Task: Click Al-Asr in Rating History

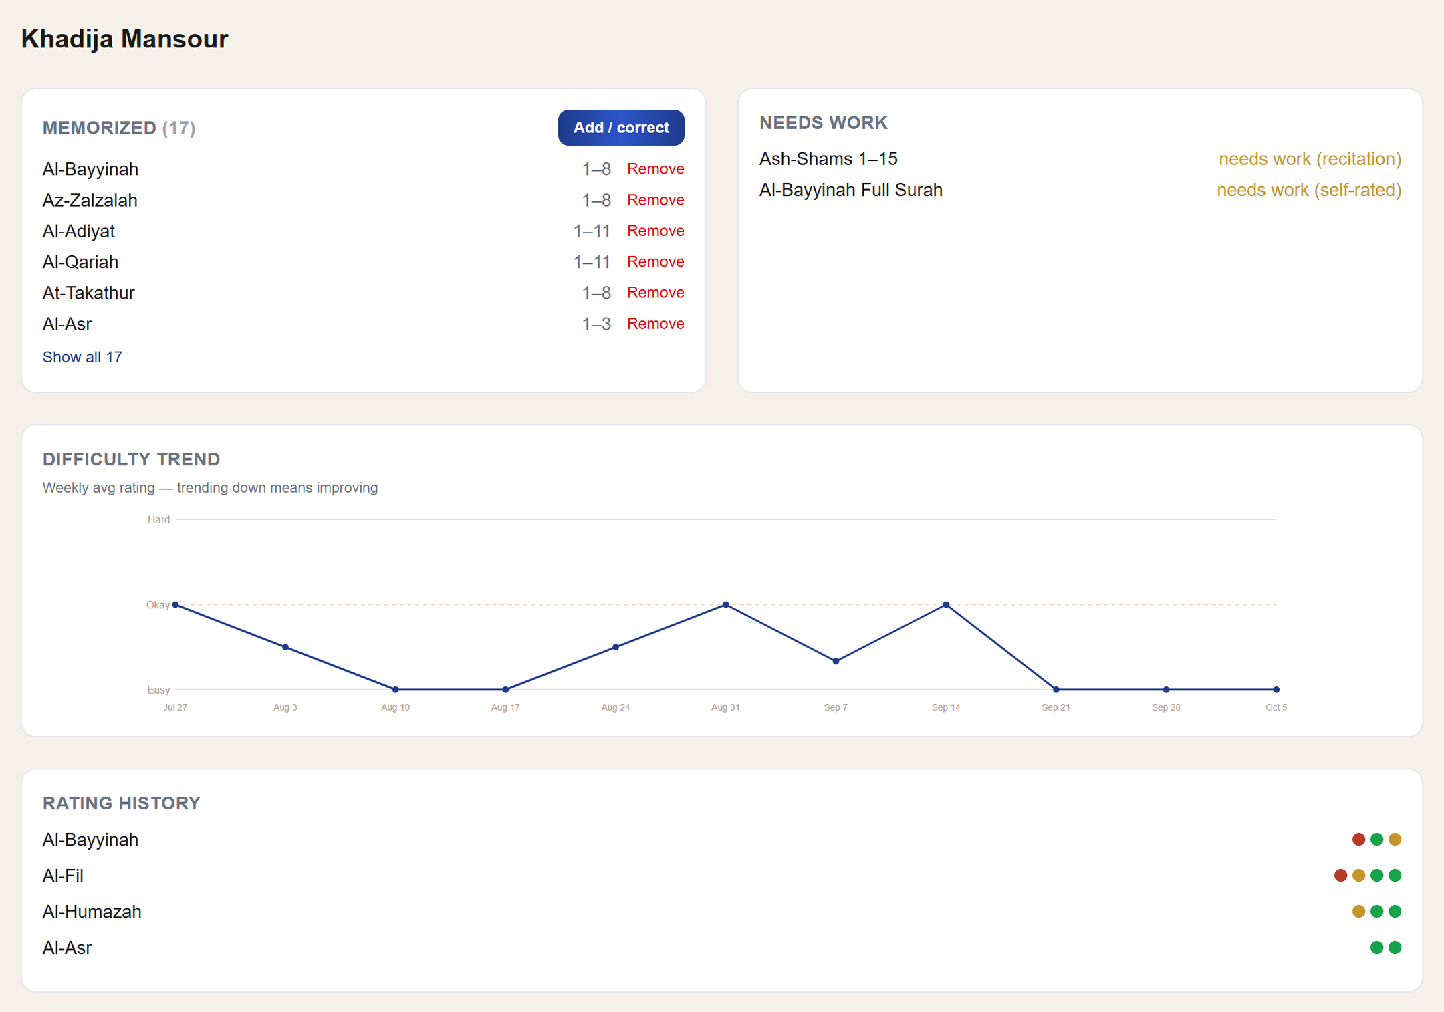Action: tap(67, 948)
